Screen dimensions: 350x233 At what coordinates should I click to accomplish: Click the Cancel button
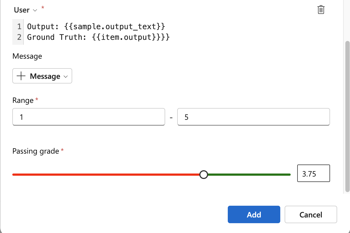click(311, 214)
